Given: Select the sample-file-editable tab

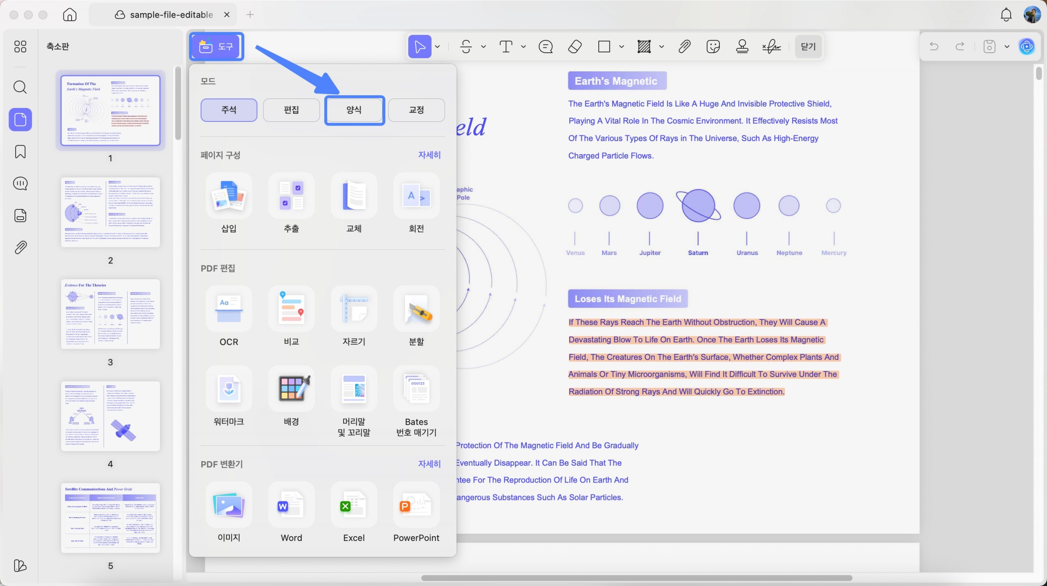Looking at the screenshot, I should [x=163, y=15].
